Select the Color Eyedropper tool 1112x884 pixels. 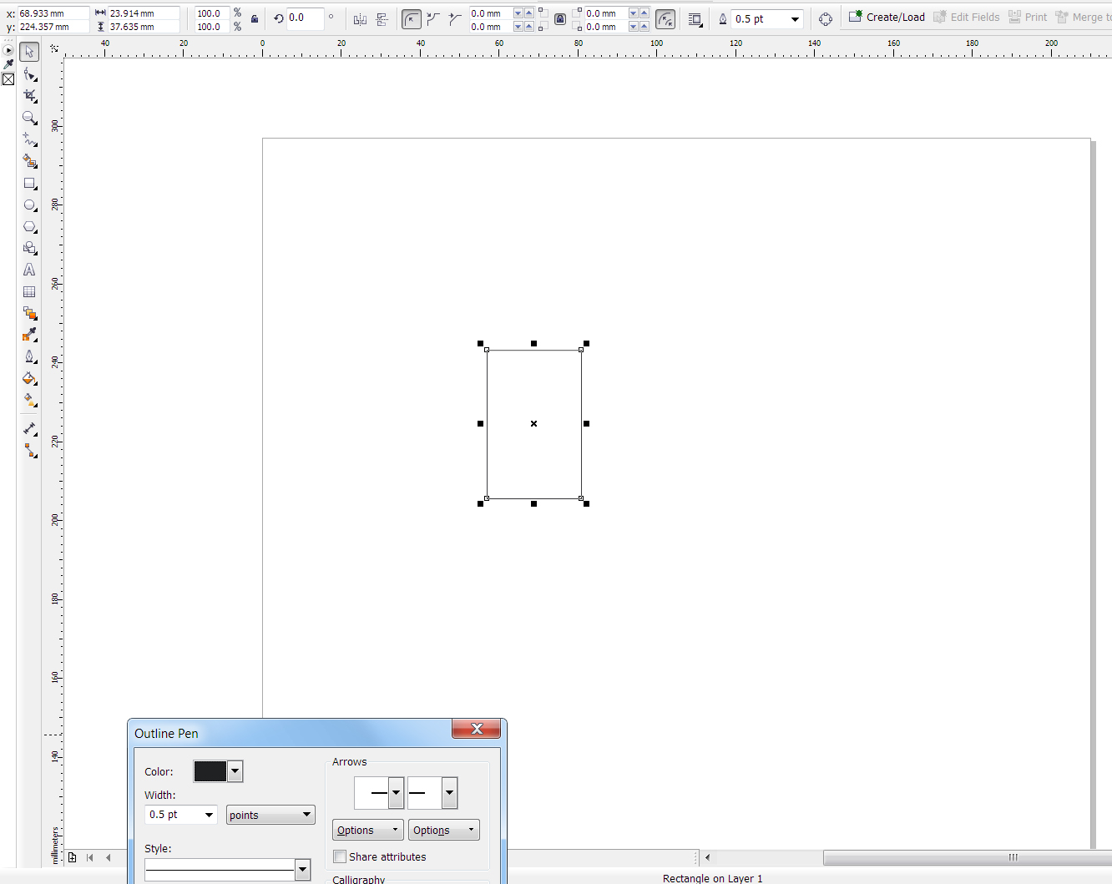(x=29, y=335)
